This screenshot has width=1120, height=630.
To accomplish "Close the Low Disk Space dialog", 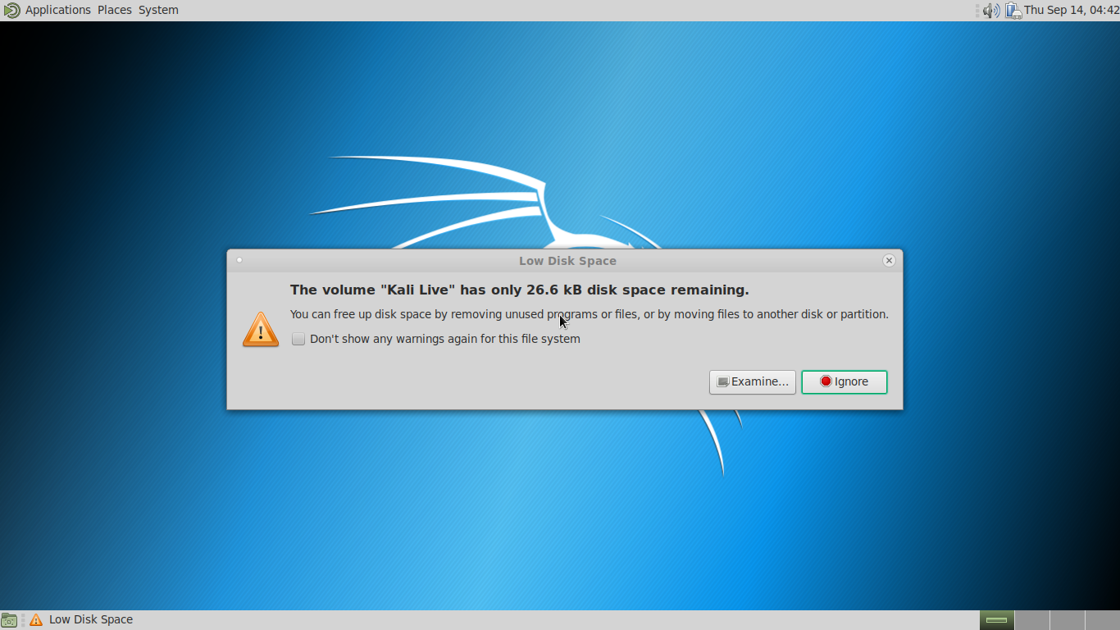I will click(x=889, y=260).
